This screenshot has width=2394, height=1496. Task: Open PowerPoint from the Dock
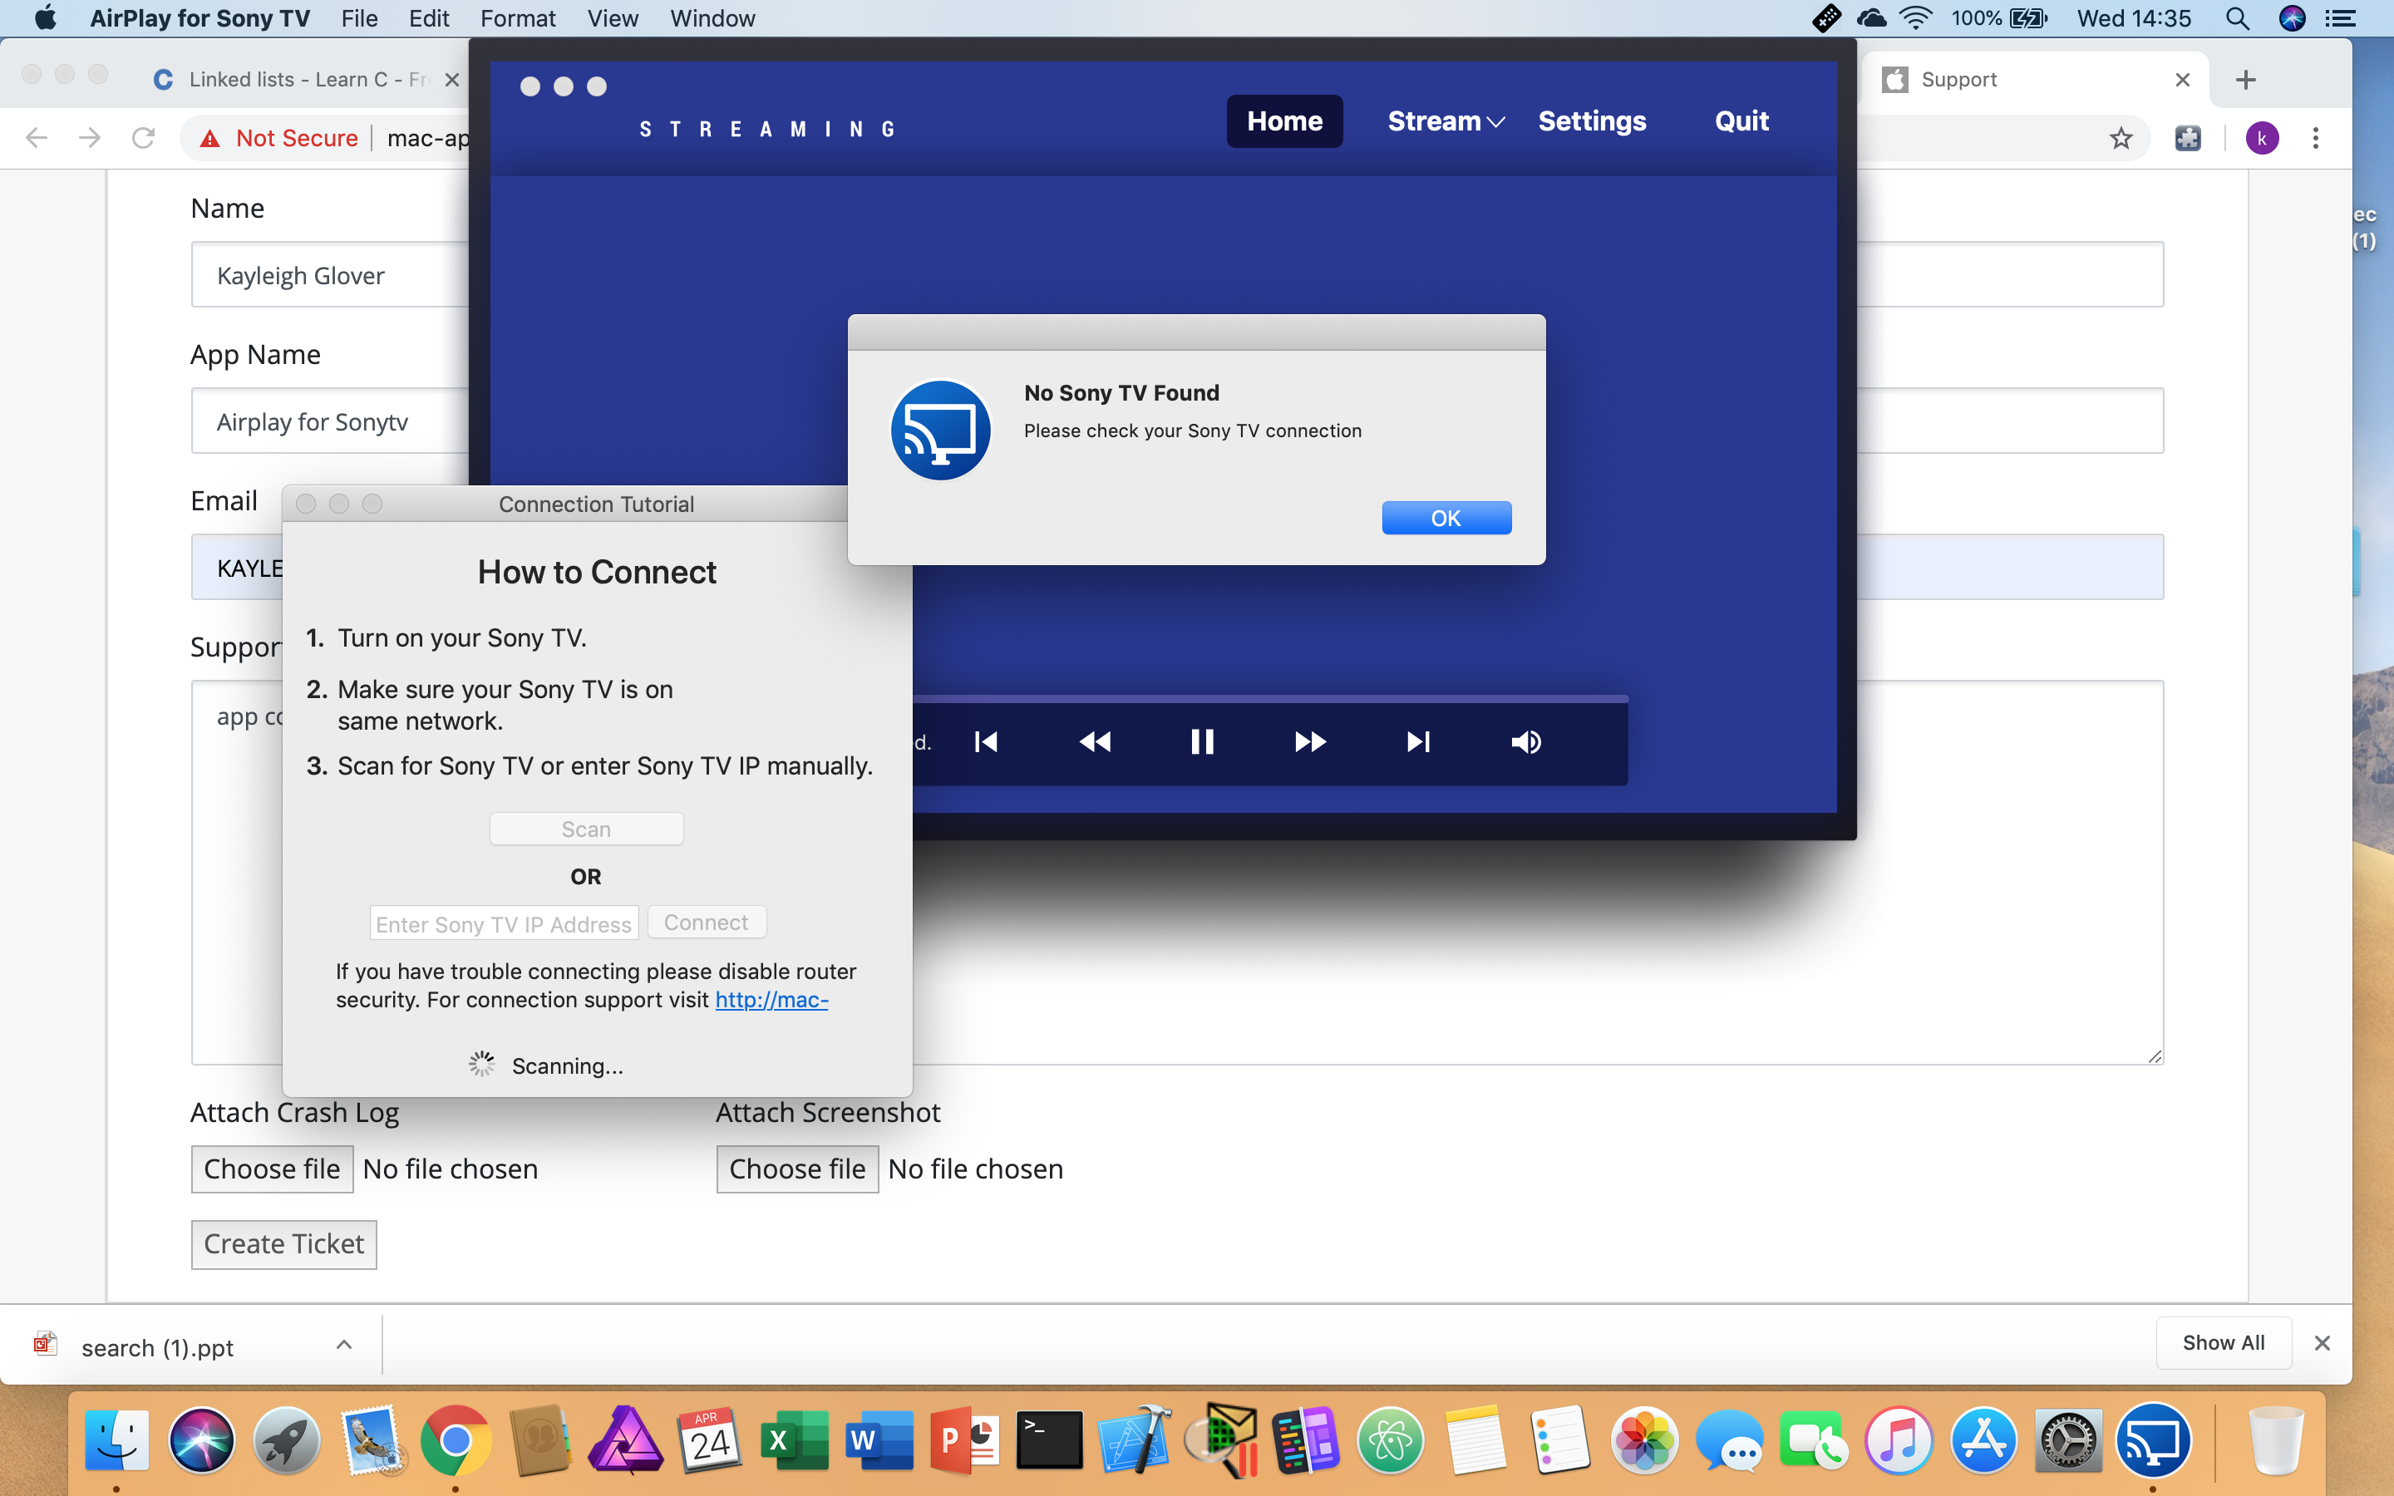click(964, 1440)
